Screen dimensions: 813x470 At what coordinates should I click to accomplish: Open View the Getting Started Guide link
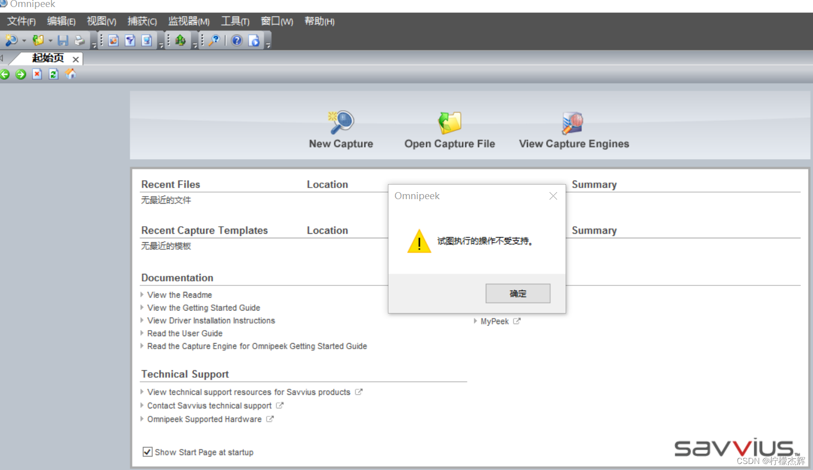pyautogui.click(x=204, y=308)
